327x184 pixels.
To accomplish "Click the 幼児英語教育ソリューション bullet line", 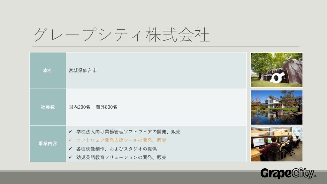I will 121,157.
